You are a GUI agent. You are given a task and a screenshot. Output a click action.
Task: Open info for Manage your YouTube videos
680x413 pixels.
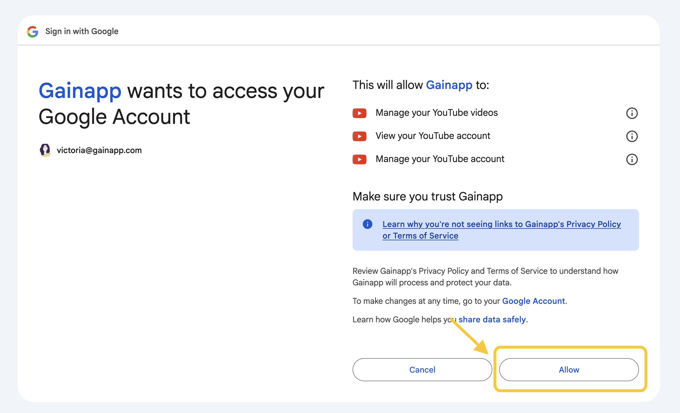click(632, 113)
